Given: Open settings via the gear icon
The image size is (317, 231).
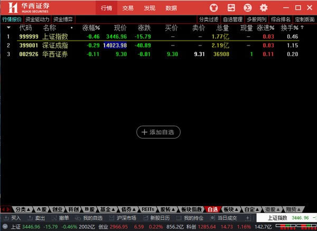Looking at the screenshot, I should (263, 8).
